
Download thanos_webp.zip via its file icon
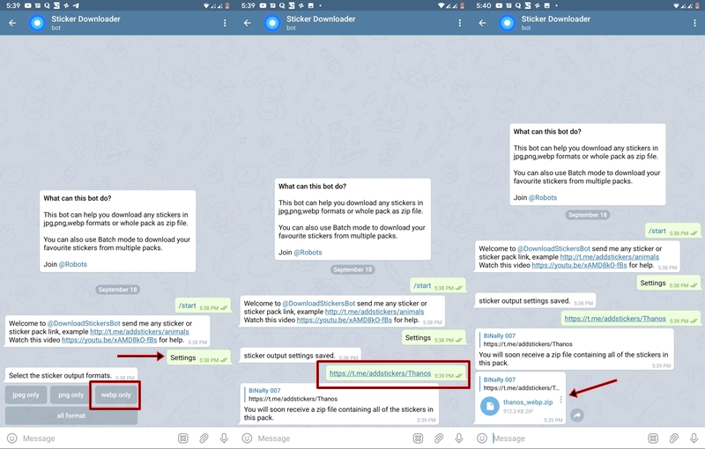point(490,406)
